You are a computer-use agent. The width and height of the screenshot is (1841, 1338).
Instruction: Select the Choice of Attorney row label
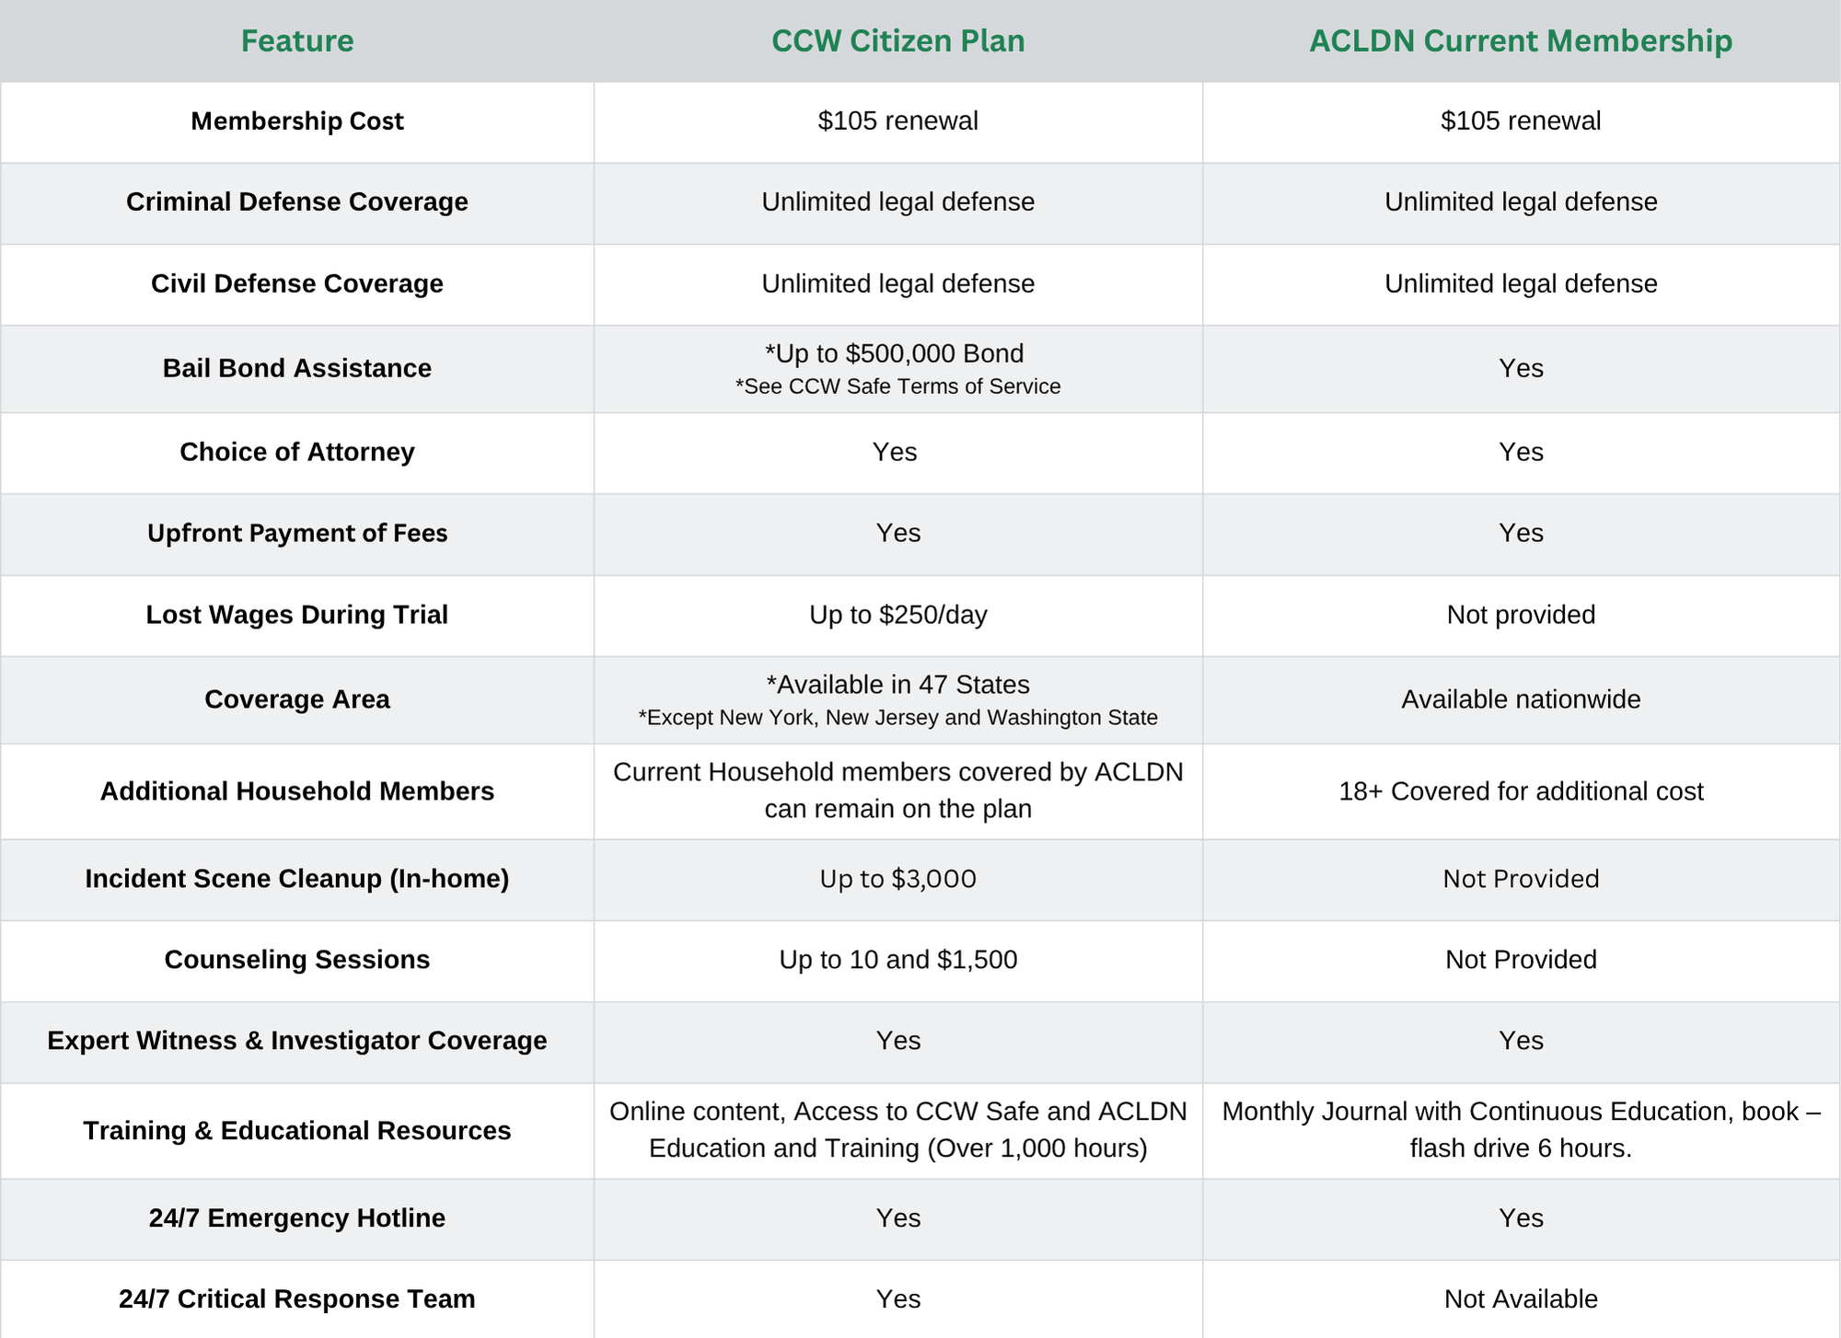point(296,452)
